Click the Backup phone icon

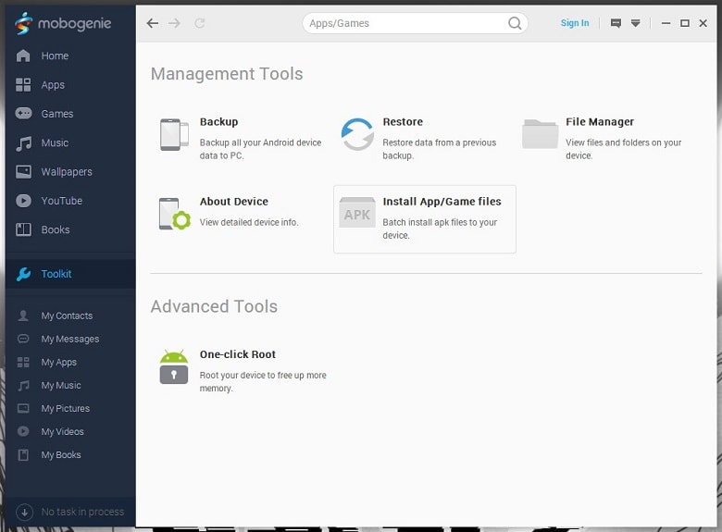click(175, 134)
